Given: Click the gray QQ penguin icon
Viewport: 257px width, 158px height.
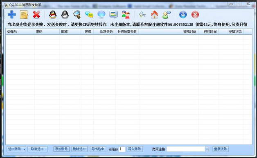Looking at the screenshot, I should pos(65,14).
